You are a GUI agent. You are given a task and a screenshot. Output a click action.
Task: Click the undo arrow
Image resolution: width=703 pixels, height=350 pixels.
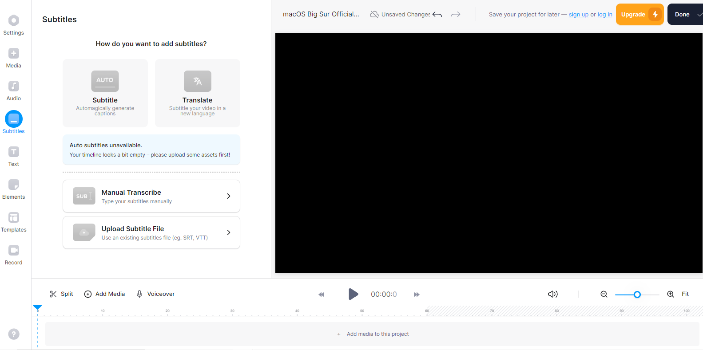(x=437, y=14)
